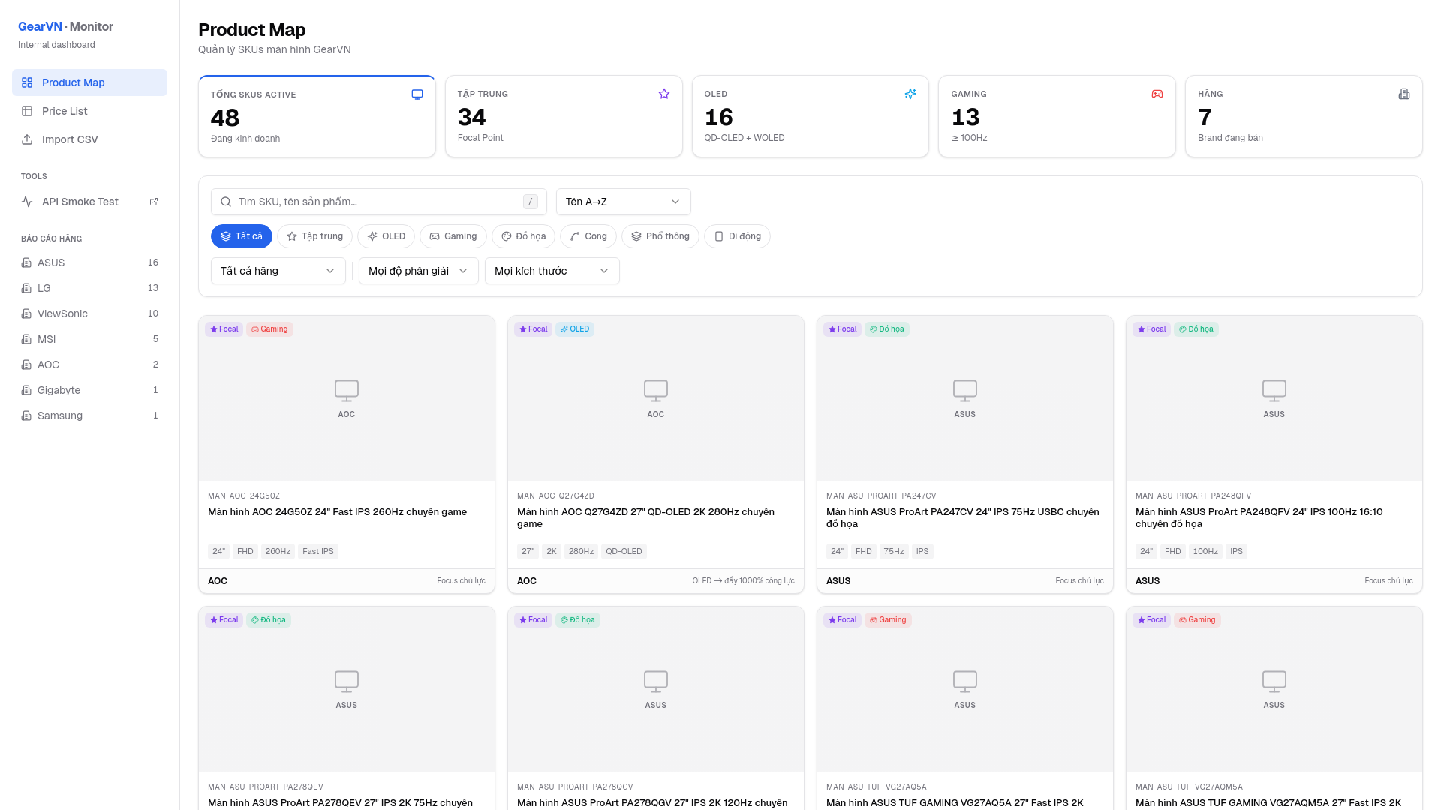1441x810 pixels.
Task: Click monitor placeholder icon on VG27AQ5A card
Action: point(965,681)
